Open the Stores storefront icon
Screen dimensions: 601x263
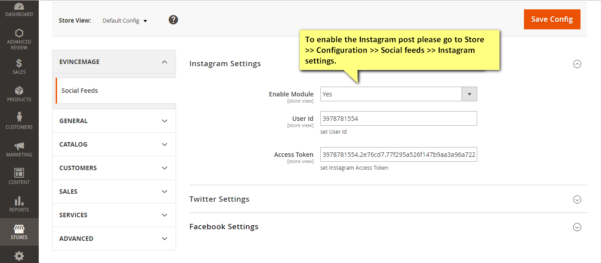(19, 229)
